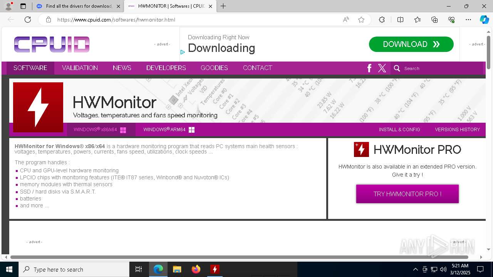Refresh the page

28,20
